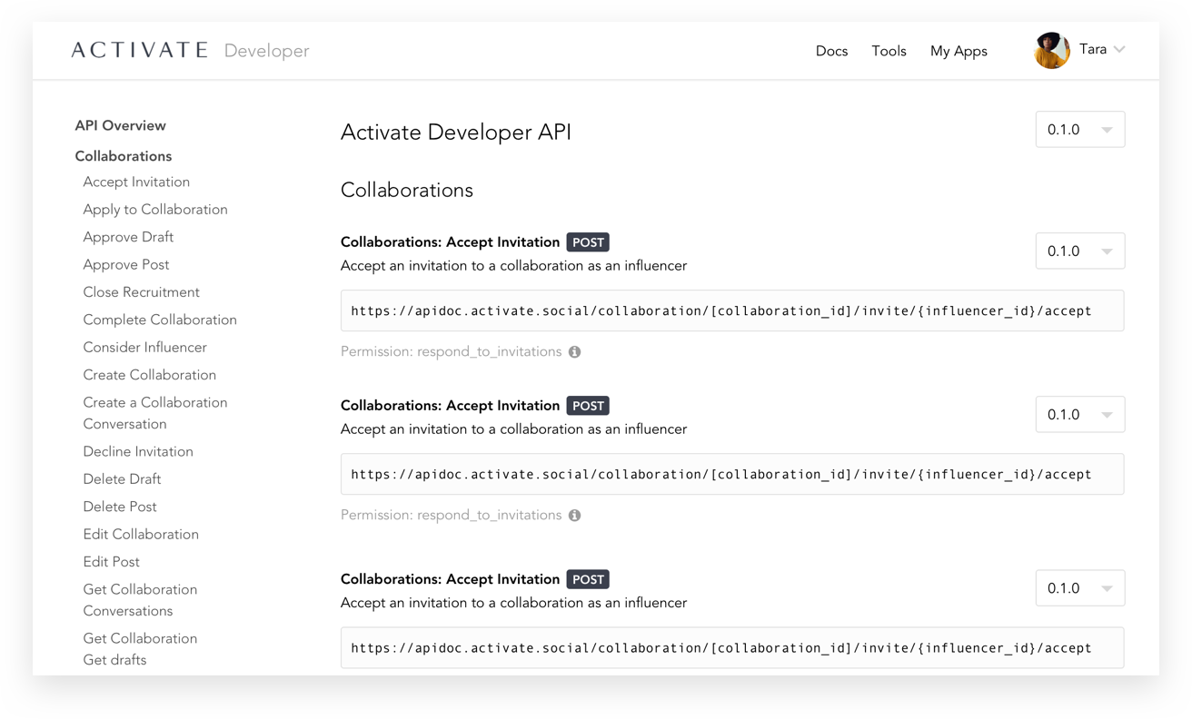
Task: Click Tara's profile avatar
Action: [x=1052, y=50]
